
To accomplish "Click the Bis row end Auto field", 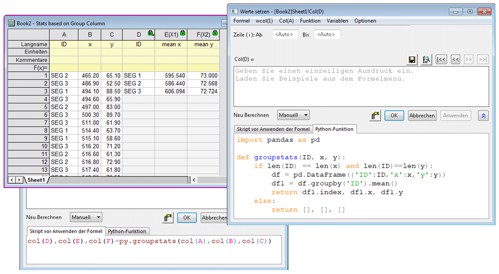I will pyautogui.click(x=327, y=34).
